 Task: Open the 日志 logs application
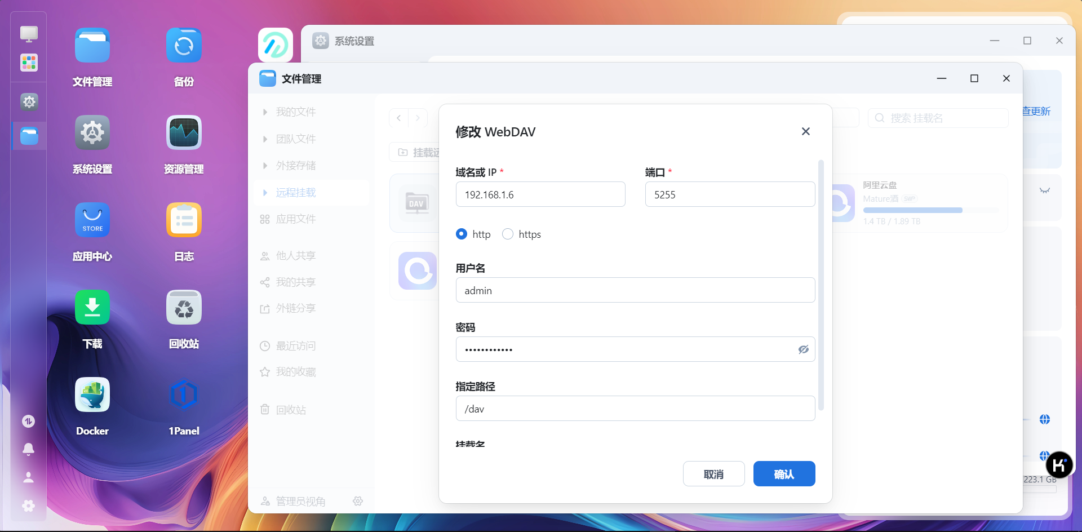pos(184,220)
